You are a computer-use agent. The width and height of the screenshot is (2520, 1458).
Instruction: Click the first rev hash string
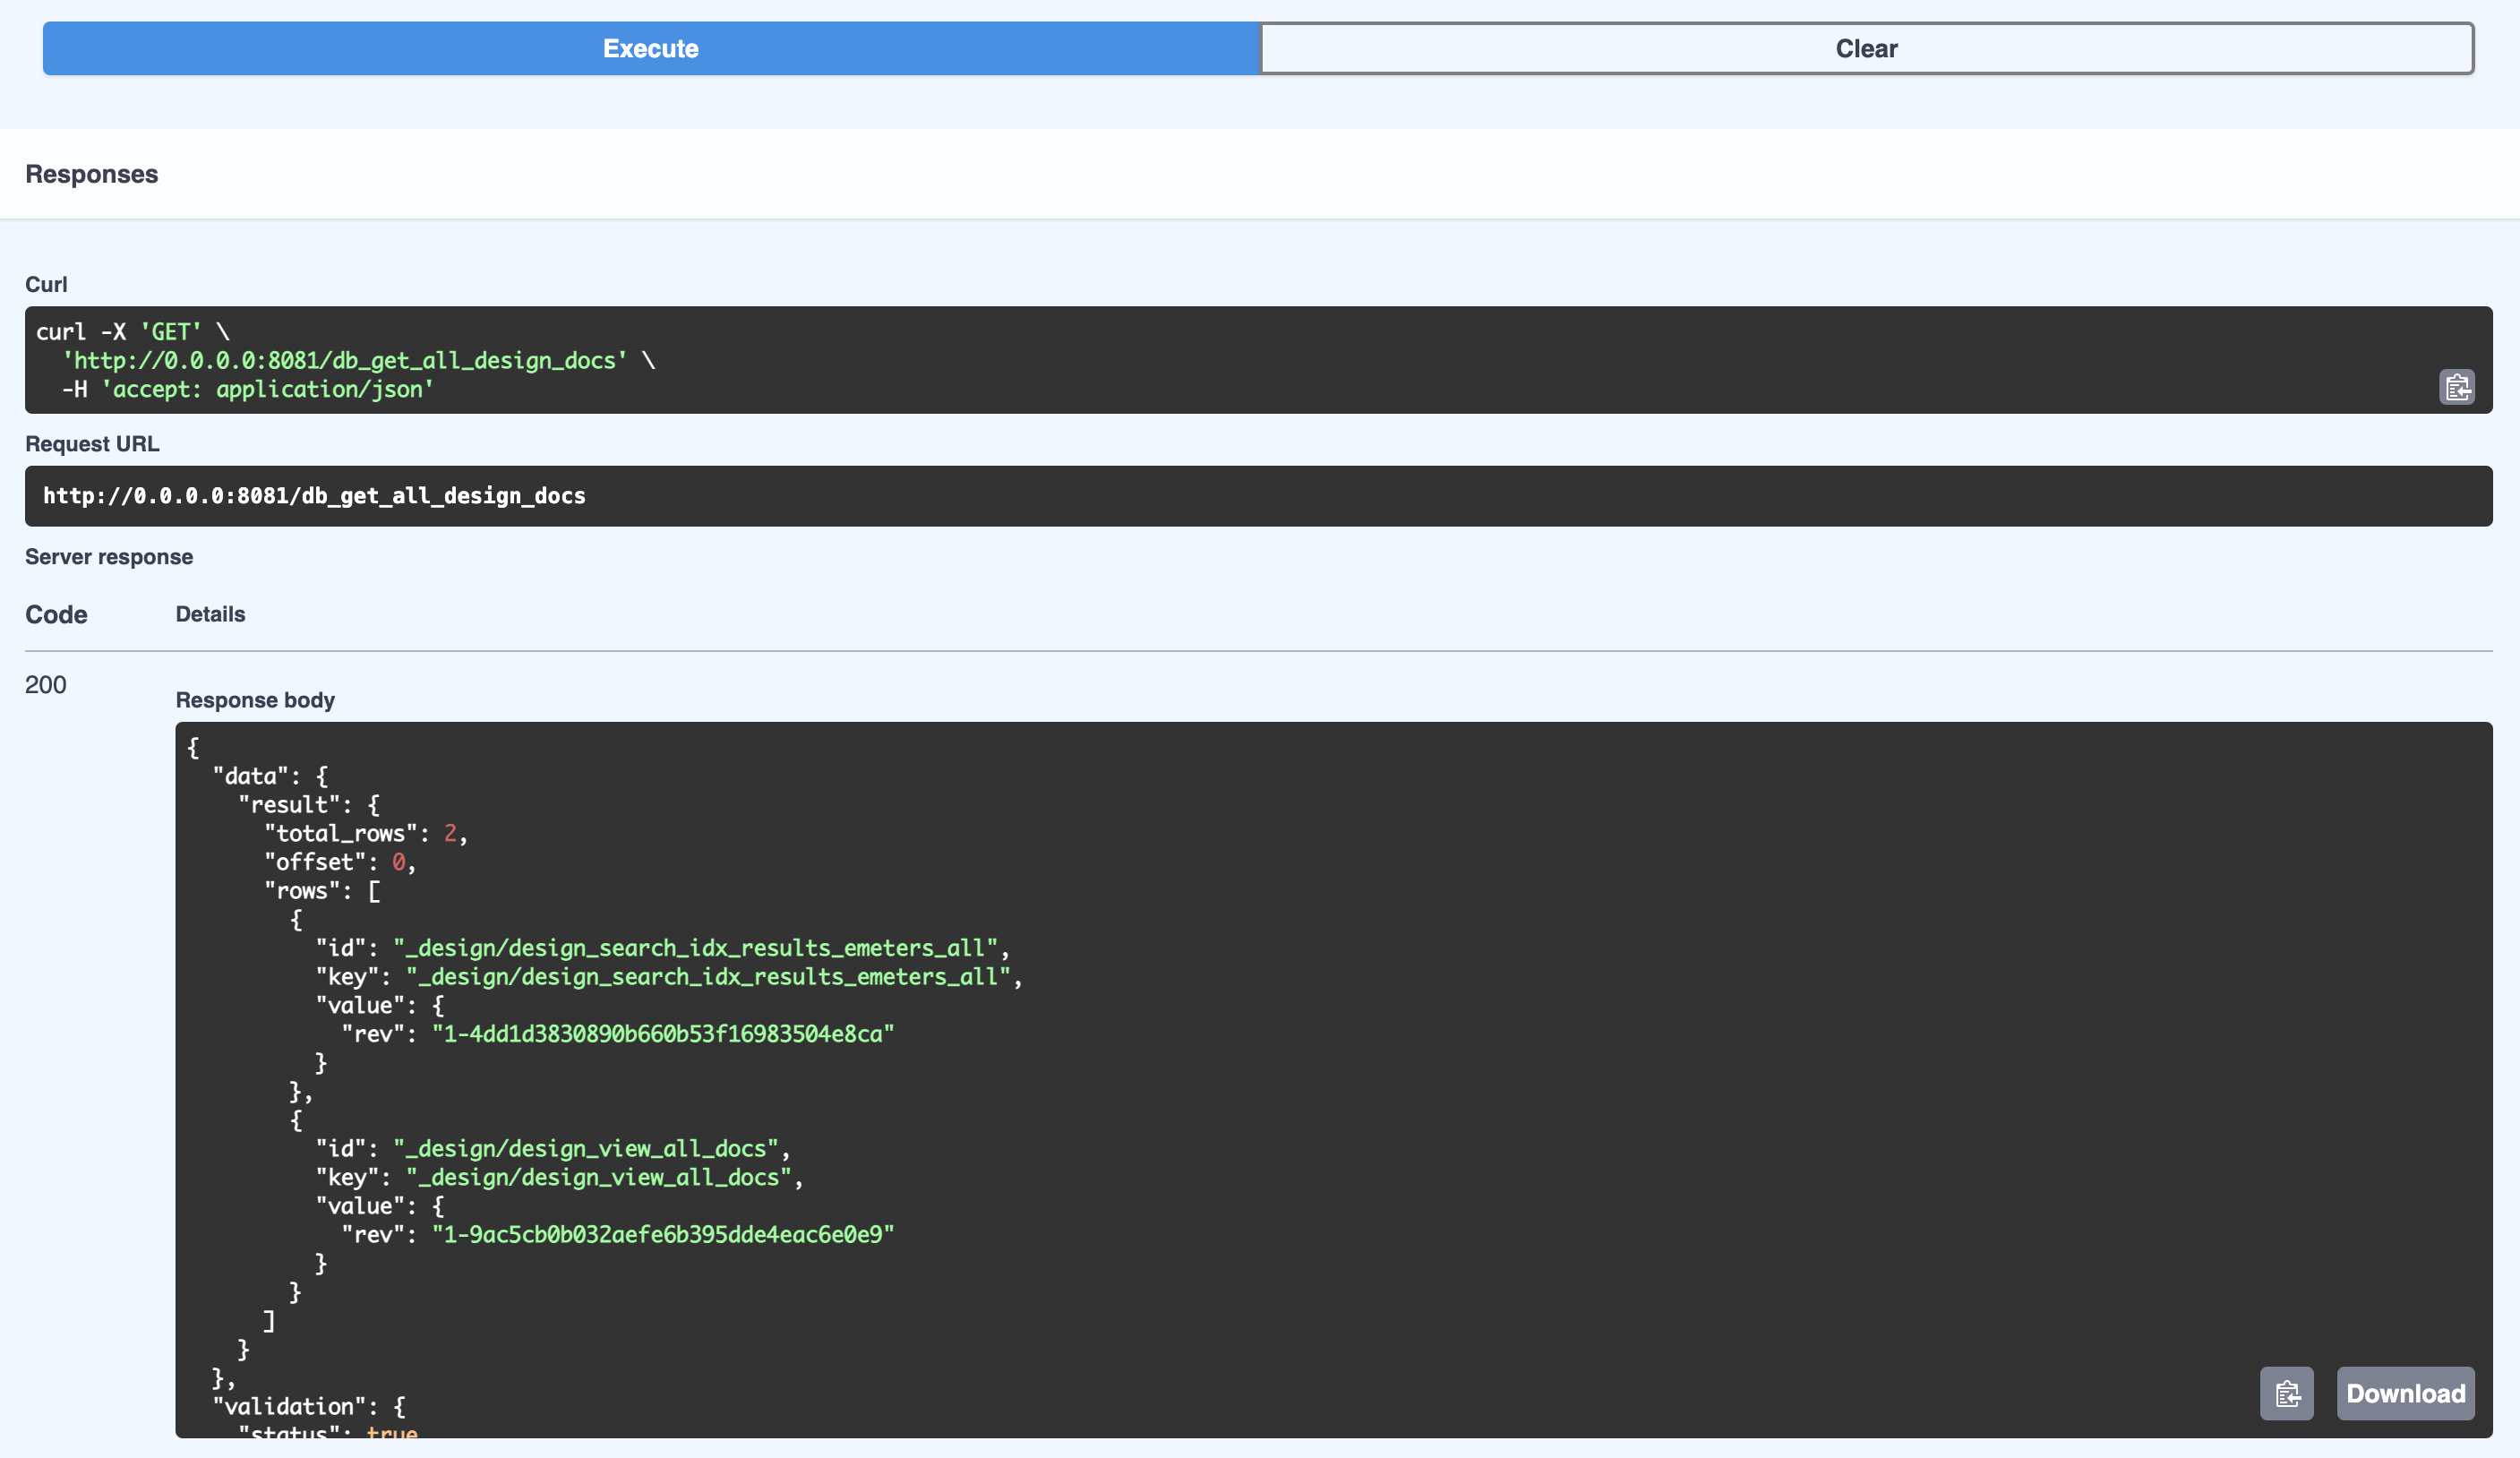pos(663,1034)
